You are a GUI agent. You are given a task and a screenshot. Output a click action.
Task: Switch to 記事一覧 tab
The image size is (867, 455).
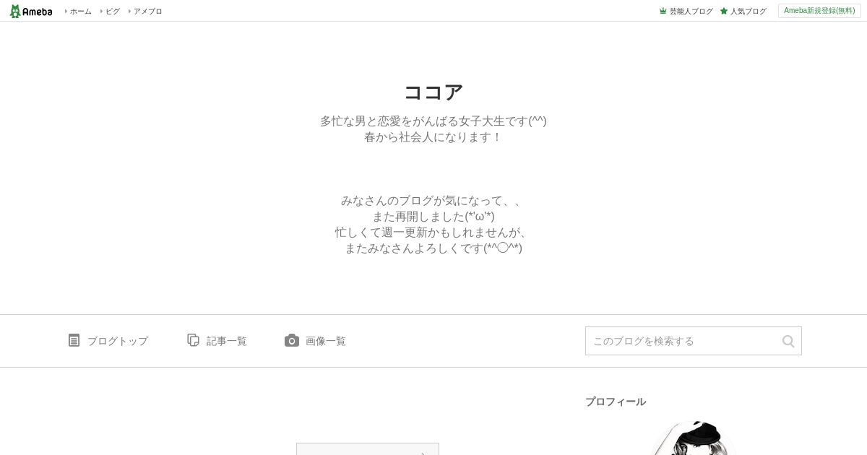point(227,341)
